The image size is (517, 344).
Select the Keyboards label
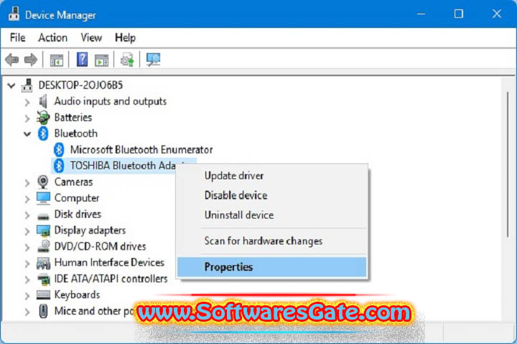coord(77,295)
